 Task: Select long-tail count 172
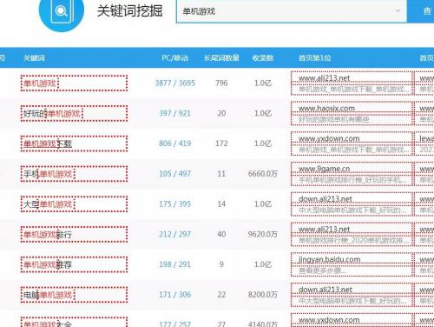[221, 143]
